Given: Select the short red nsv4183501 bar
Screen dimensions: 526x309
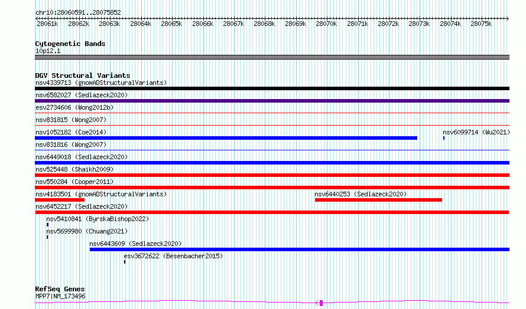Looking at the screenshot, I should [60, 200].
